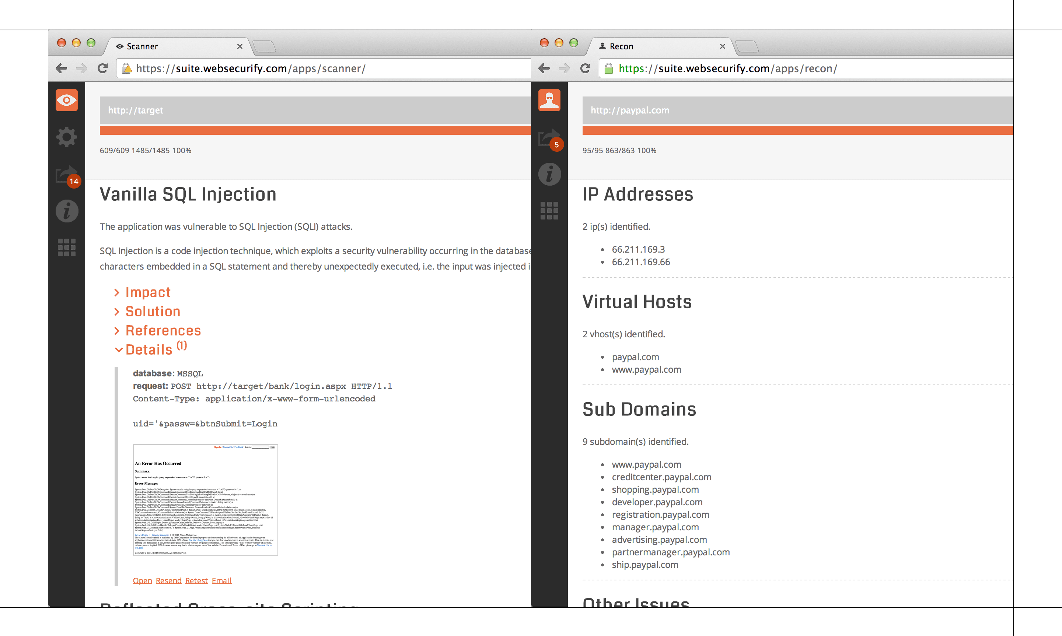Close the Recon tab
Viewport: 1062px width, 636px height.
point(723,46)
